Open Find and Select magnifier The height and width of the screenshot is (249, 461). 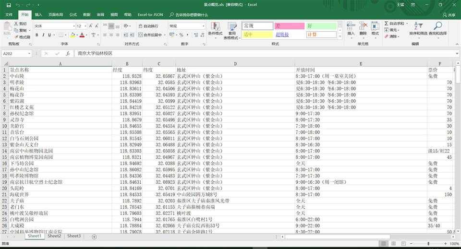438,25
